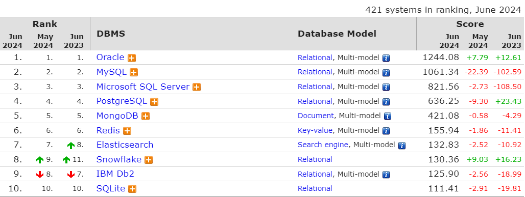Open the Document database model link
The width and height of the screenshot is (525, 197).
click(316, 116)
